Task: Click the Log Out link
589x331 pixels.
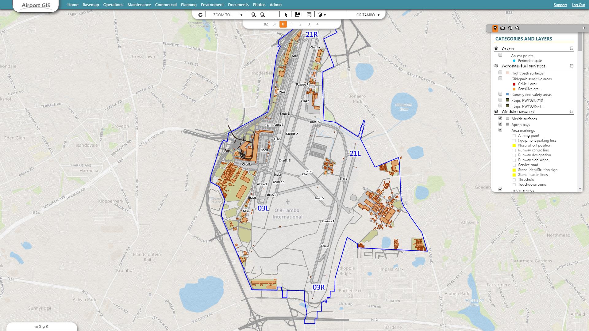Action: coord(578,5)
